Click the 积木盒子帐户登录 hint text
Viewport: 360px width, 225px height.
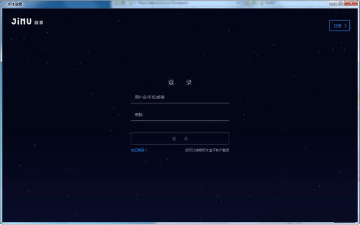point(207,150)
